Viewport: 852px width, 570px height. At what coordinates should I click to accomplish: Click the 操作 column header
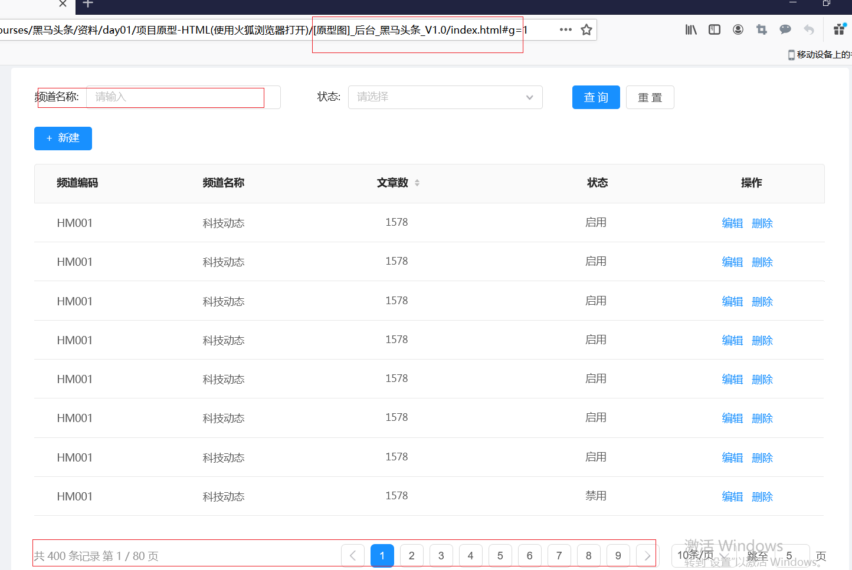click(x=751, y=183)
